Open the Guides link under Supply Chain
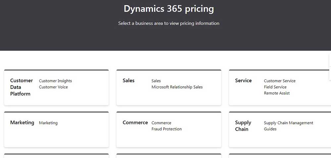This screenshot has height=158, width=331. coord(270,129)
